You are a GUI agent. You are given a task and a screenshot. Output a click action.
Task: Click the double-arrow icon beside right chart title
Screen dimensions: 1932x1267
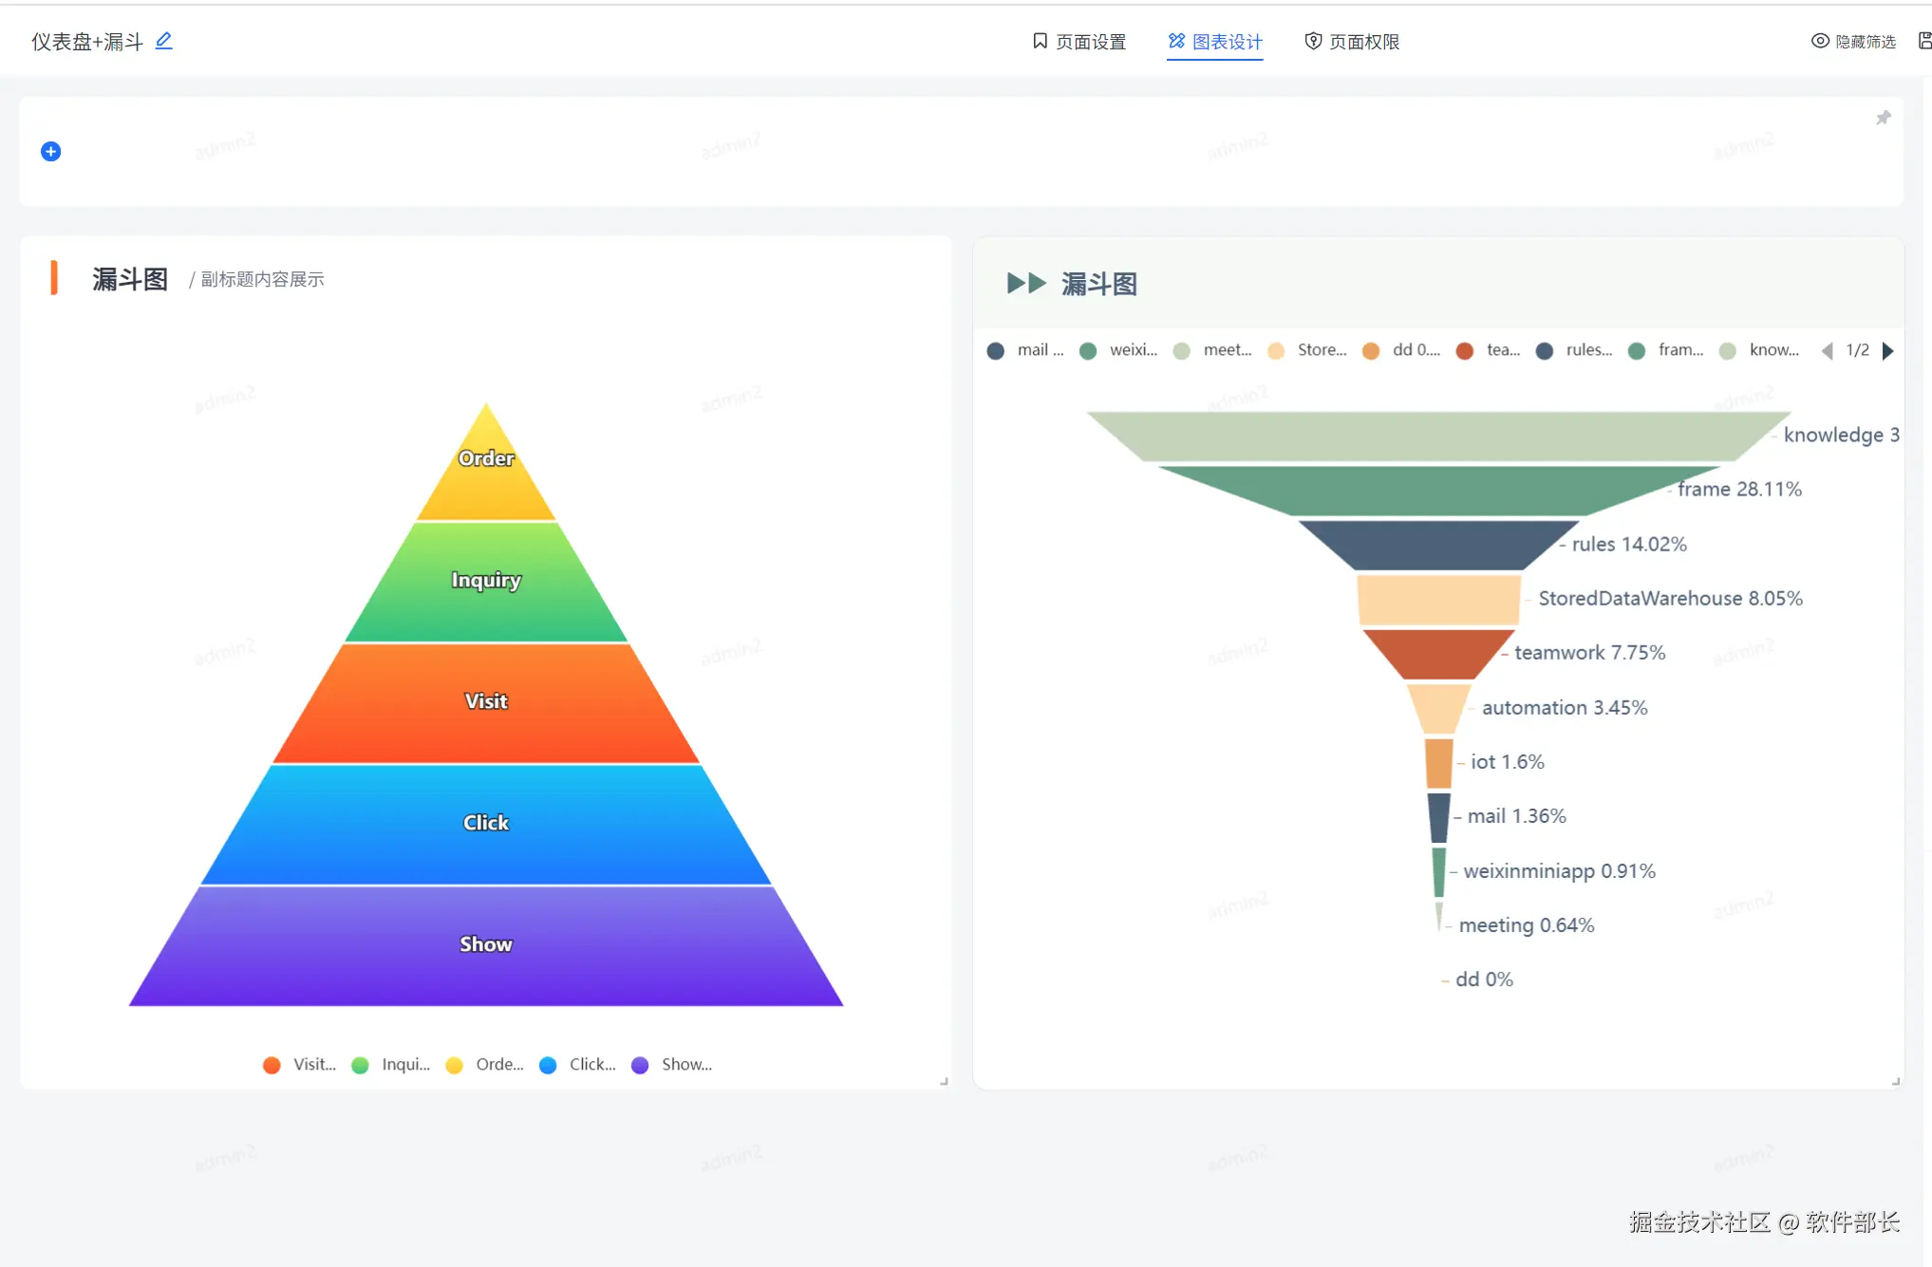1026,284
